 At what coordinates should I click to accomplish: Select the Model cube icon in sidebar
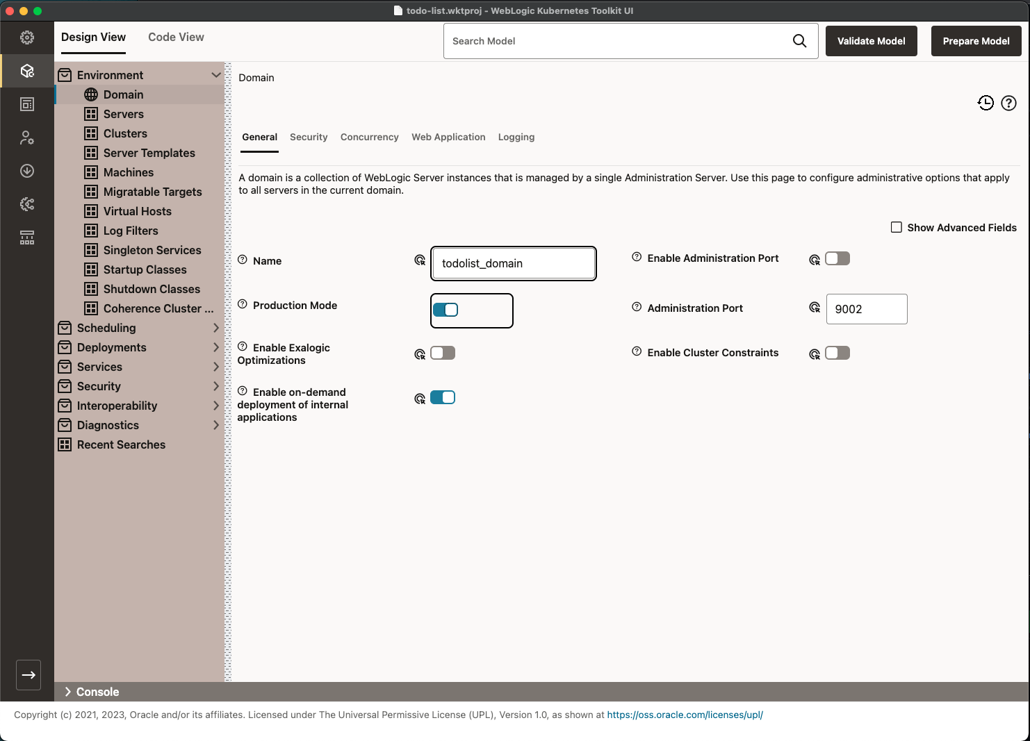click(x=27, y=71)
